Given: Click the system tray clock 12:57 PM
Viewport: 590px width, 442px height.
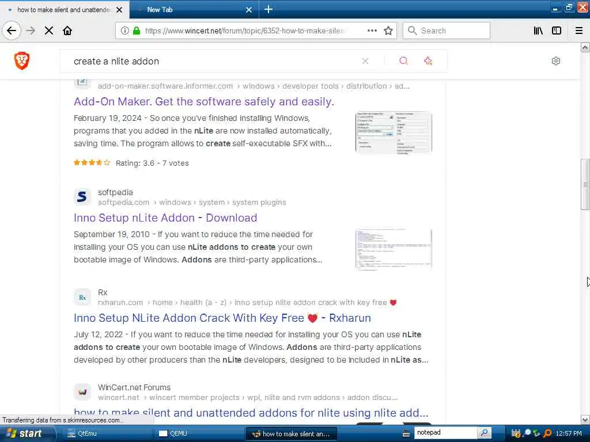Looking at the screenshot, I should click(x=569, y=433).
